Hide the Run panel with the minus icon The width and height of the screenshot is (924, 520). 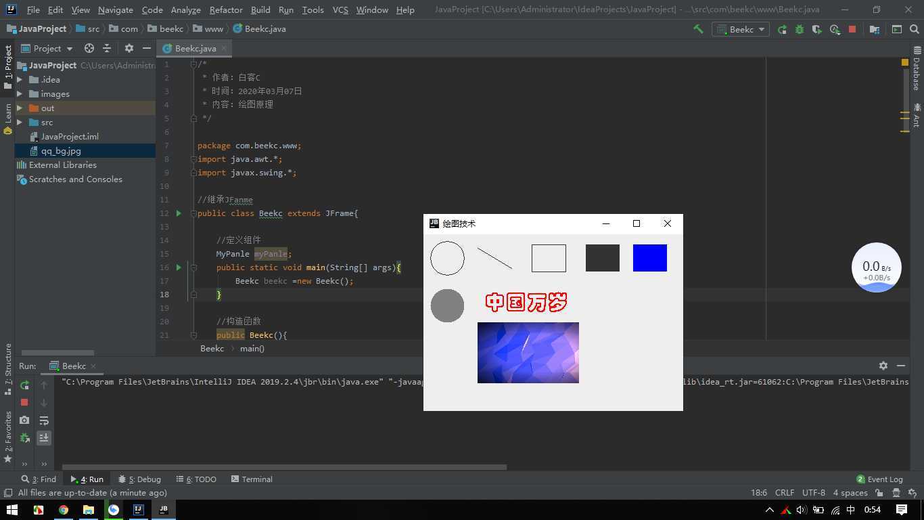[901, 366]
